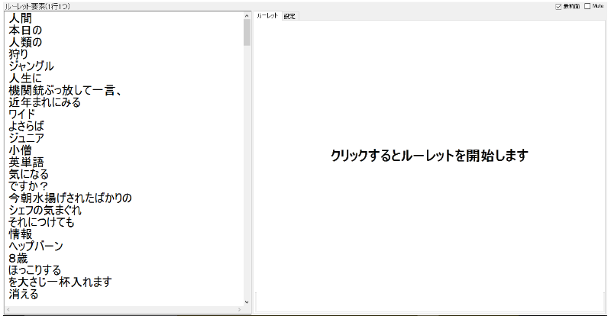Screen dimensions: 611x316
Task: Place cursor on line 気になる
Action: tap(28, 174)
